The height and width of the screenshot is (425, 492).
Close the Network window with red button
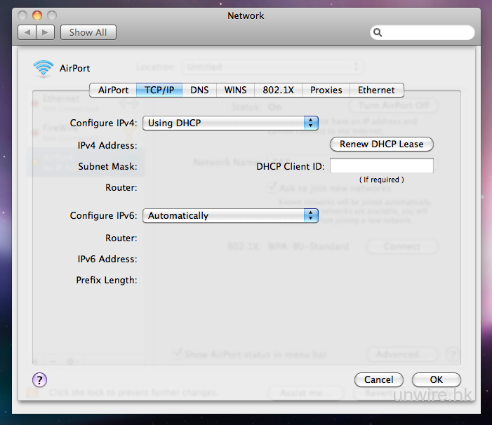click(x=23, y=15)
